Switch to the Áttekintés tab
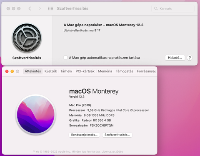This screenshot has width=200, height=156. click(33, 71)
